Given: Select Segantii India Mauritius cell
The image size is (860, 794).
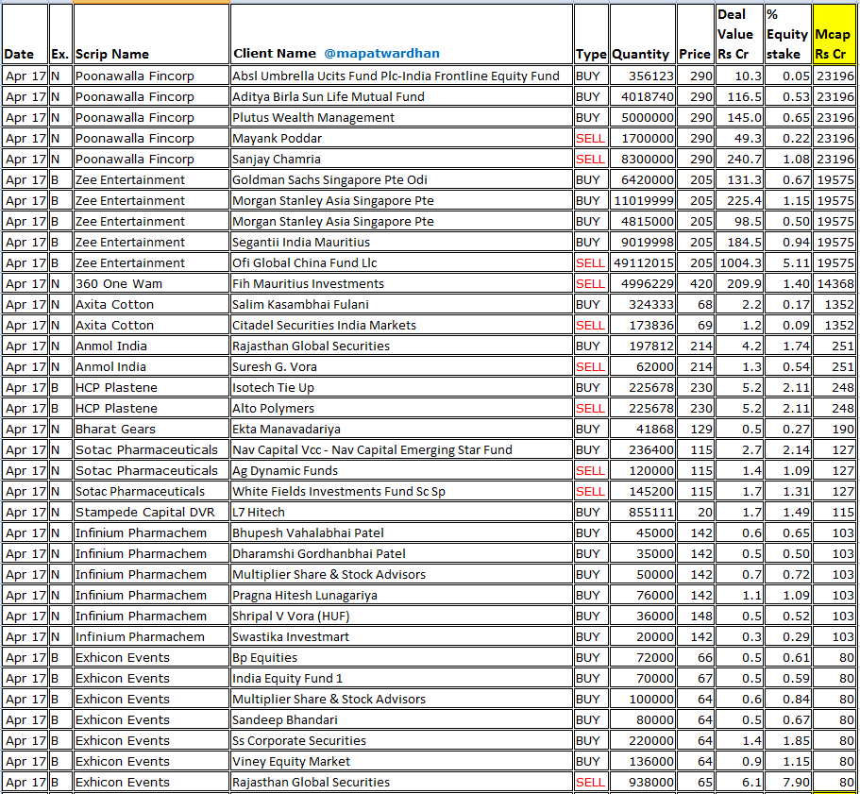Looking at the screenshot, I should (x=401, y=242).
